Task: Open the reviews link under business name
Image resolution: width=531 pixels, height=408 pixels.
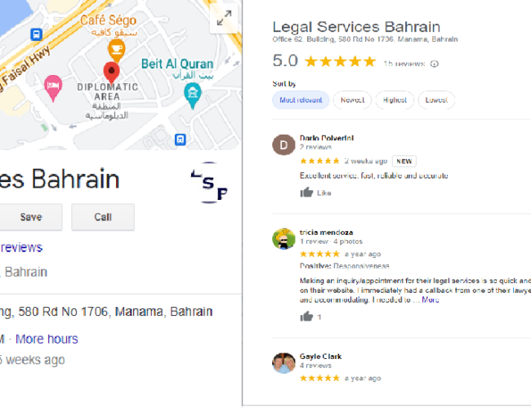Action: pos(21,247)
